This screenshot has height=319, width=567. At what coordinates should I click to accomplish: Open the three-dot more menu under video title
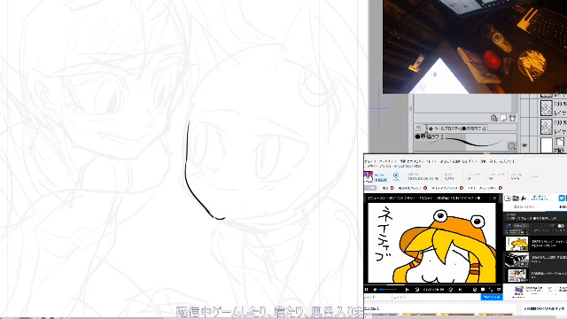535,177
